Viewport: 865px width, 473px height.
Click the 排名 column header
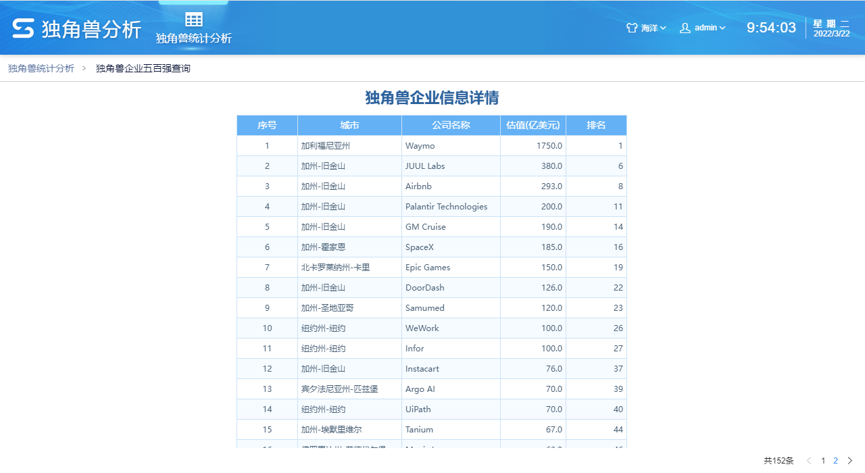(x=596, y=125)
